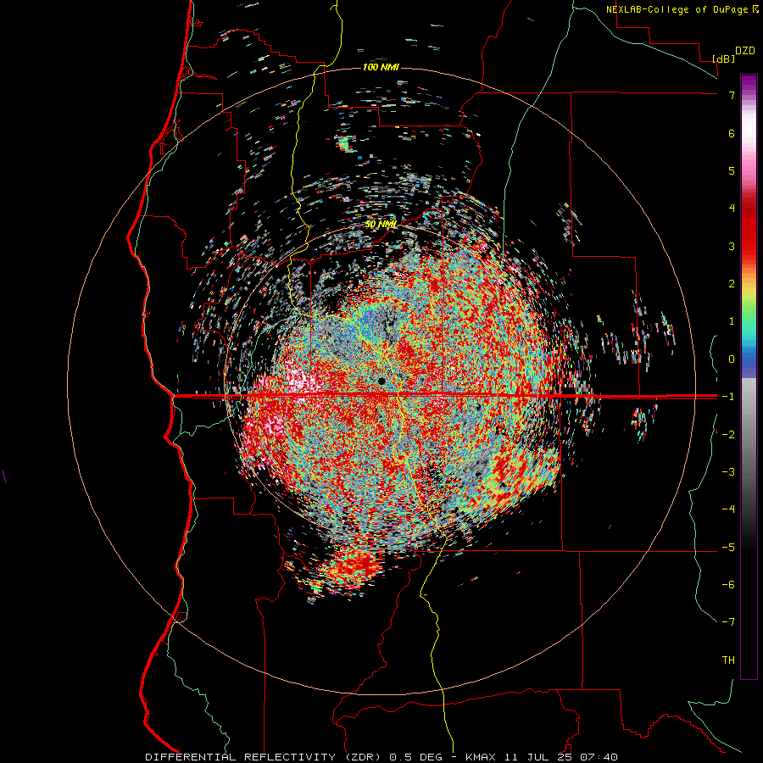Click the -7 value on color scale

tap(728, 622)
